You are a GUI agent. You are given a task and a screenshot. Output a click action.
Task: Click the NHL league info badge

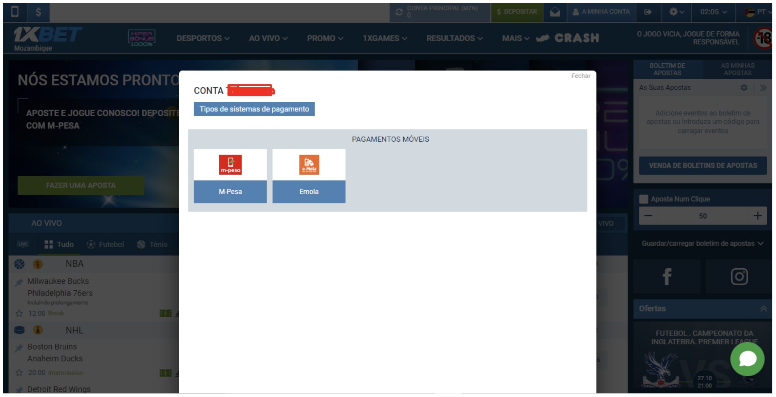38,330
